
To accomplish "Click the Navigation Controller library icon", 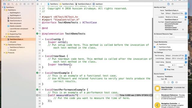I will click(x=157, y=105).
